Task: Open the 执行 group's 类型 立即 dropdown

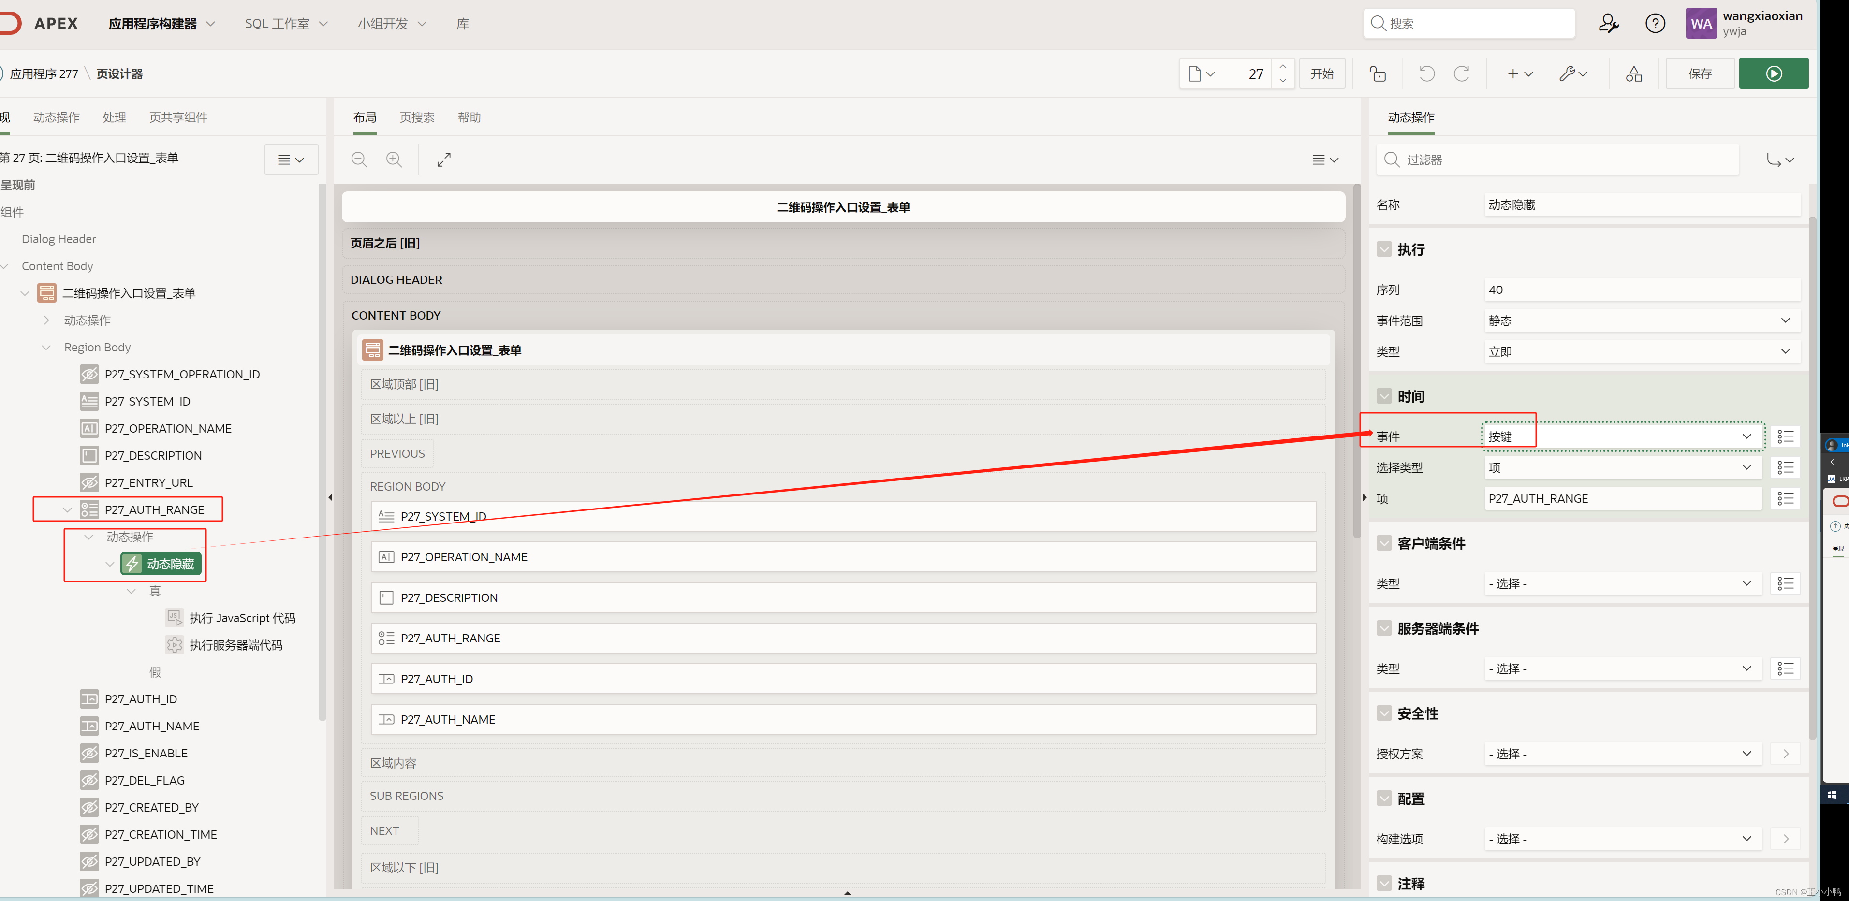Action: pyautogui.click(x=1642, y=351)
